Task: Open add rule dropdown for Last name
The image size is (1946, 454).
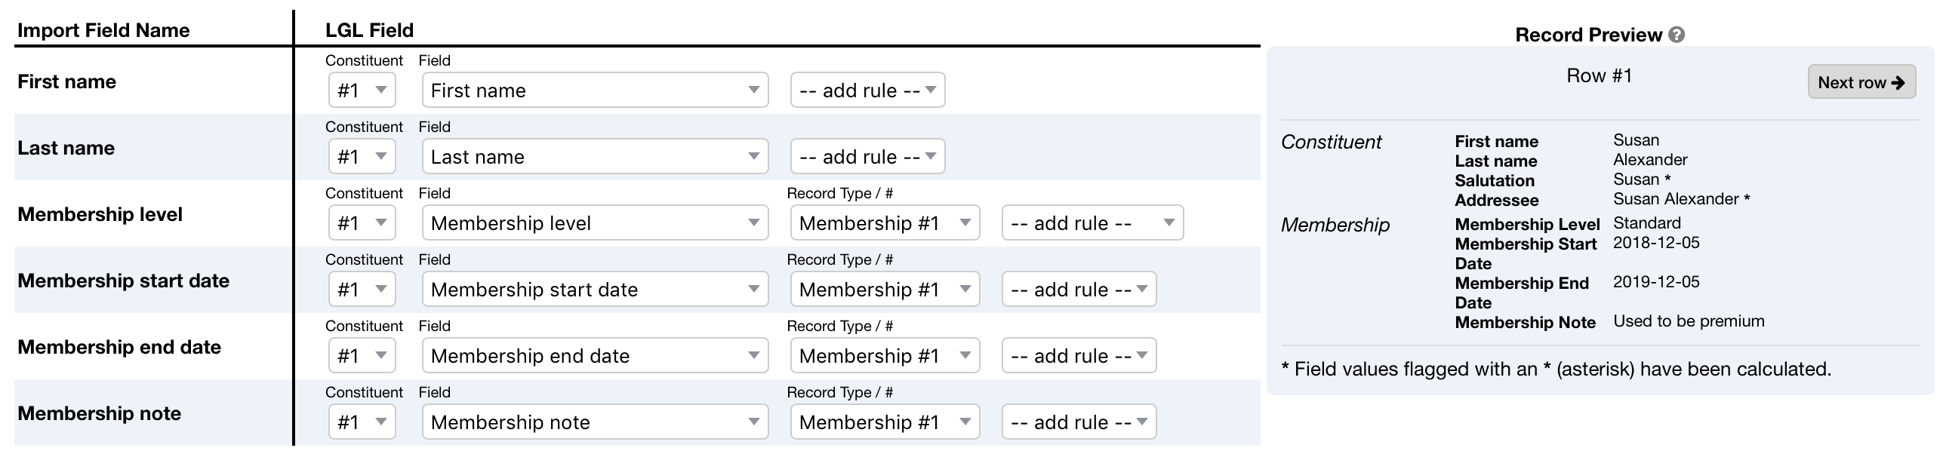Action: pos(867,157)
